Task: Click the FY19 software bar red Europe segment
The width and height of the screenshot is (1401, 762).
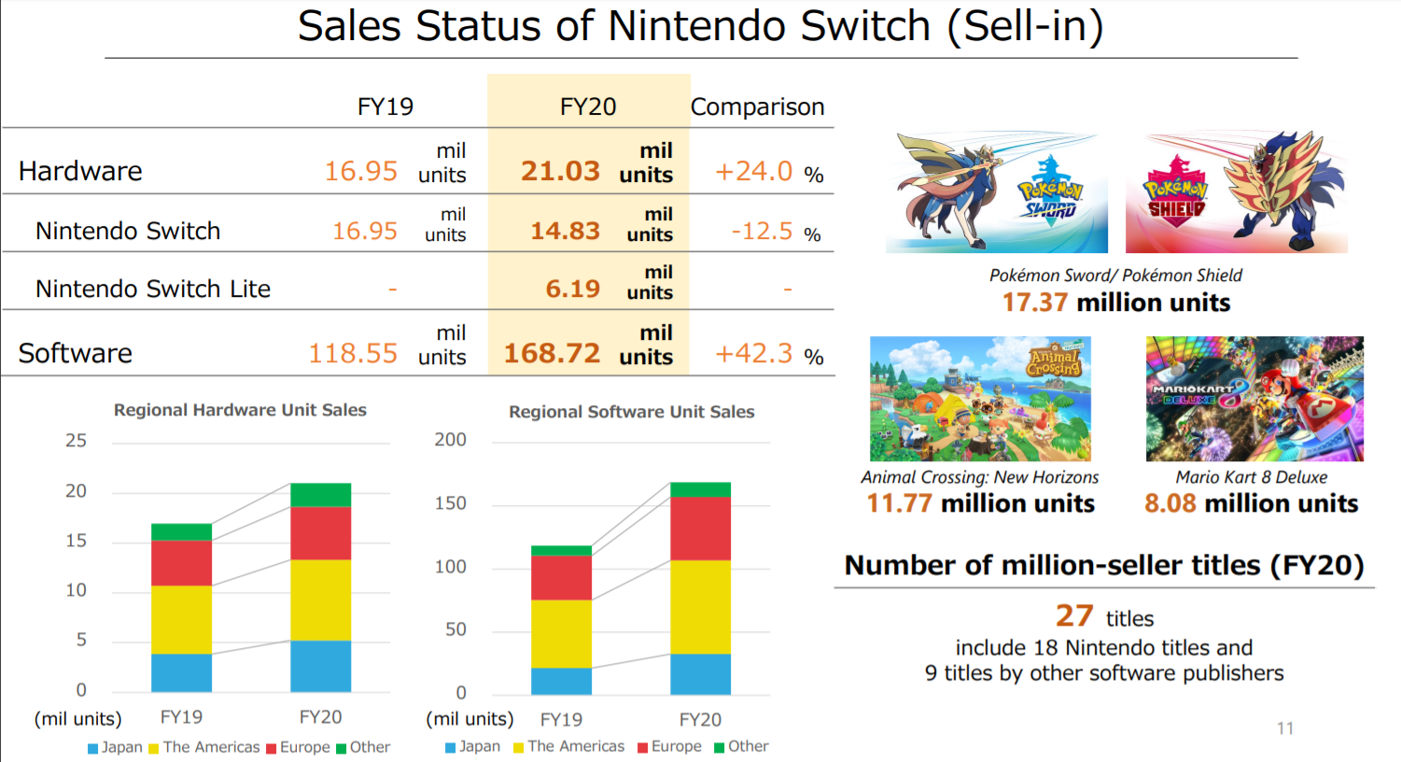Action: (561, 578)
